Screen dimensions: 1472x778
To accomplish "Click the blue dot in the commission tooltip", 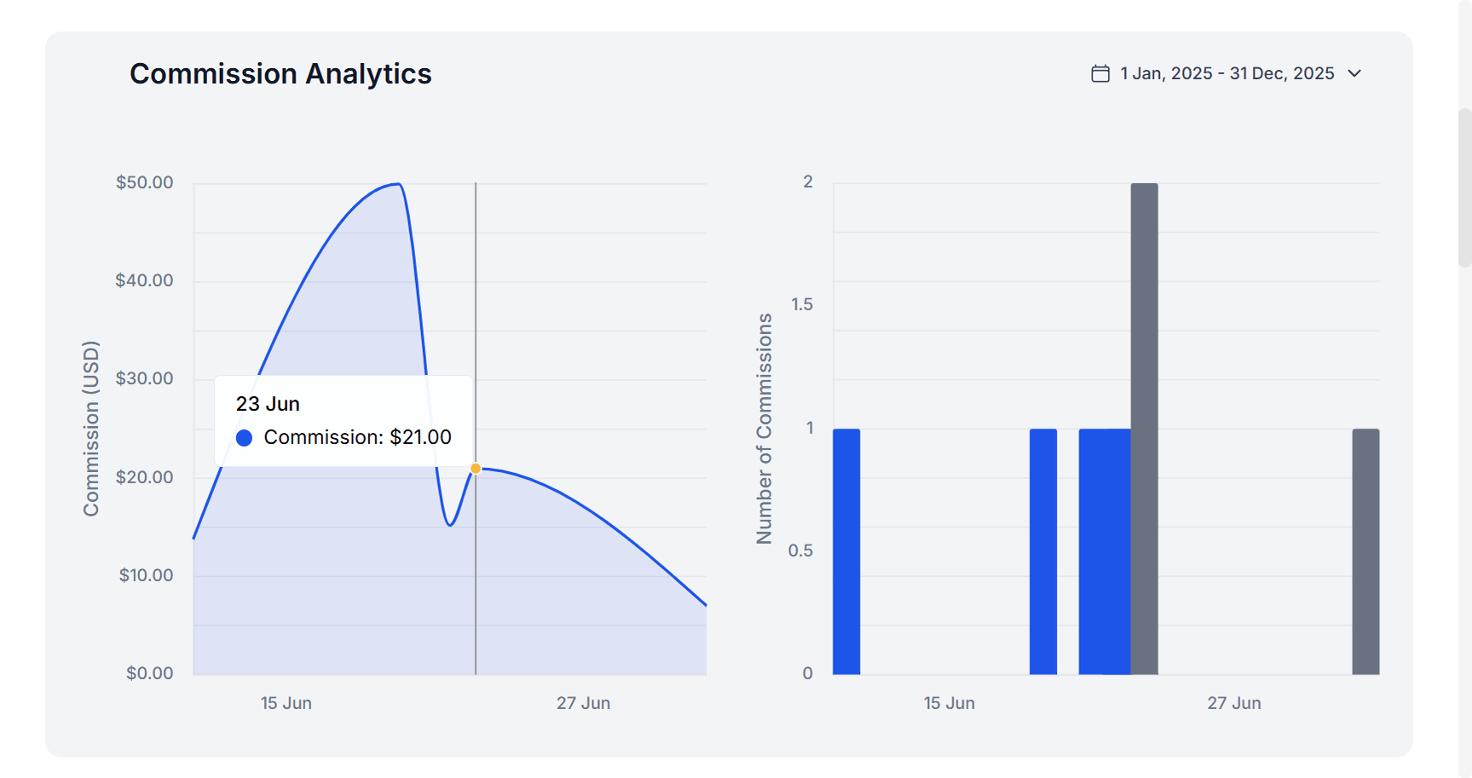I will 245,438.
